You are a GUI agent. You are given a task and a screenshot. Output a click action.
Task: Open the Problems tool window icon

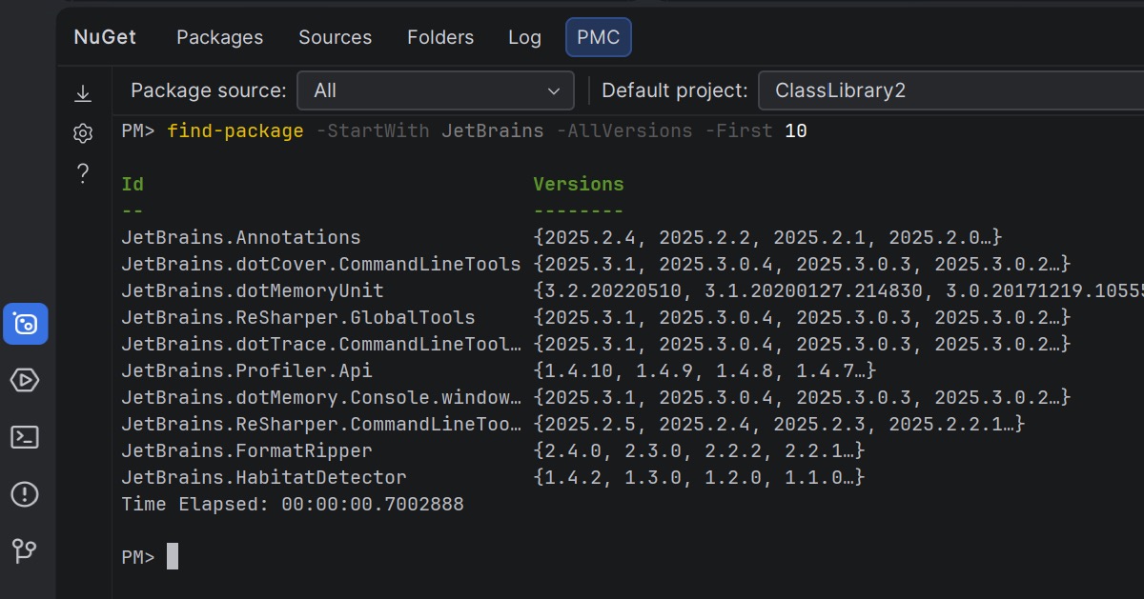coord(25,494)
